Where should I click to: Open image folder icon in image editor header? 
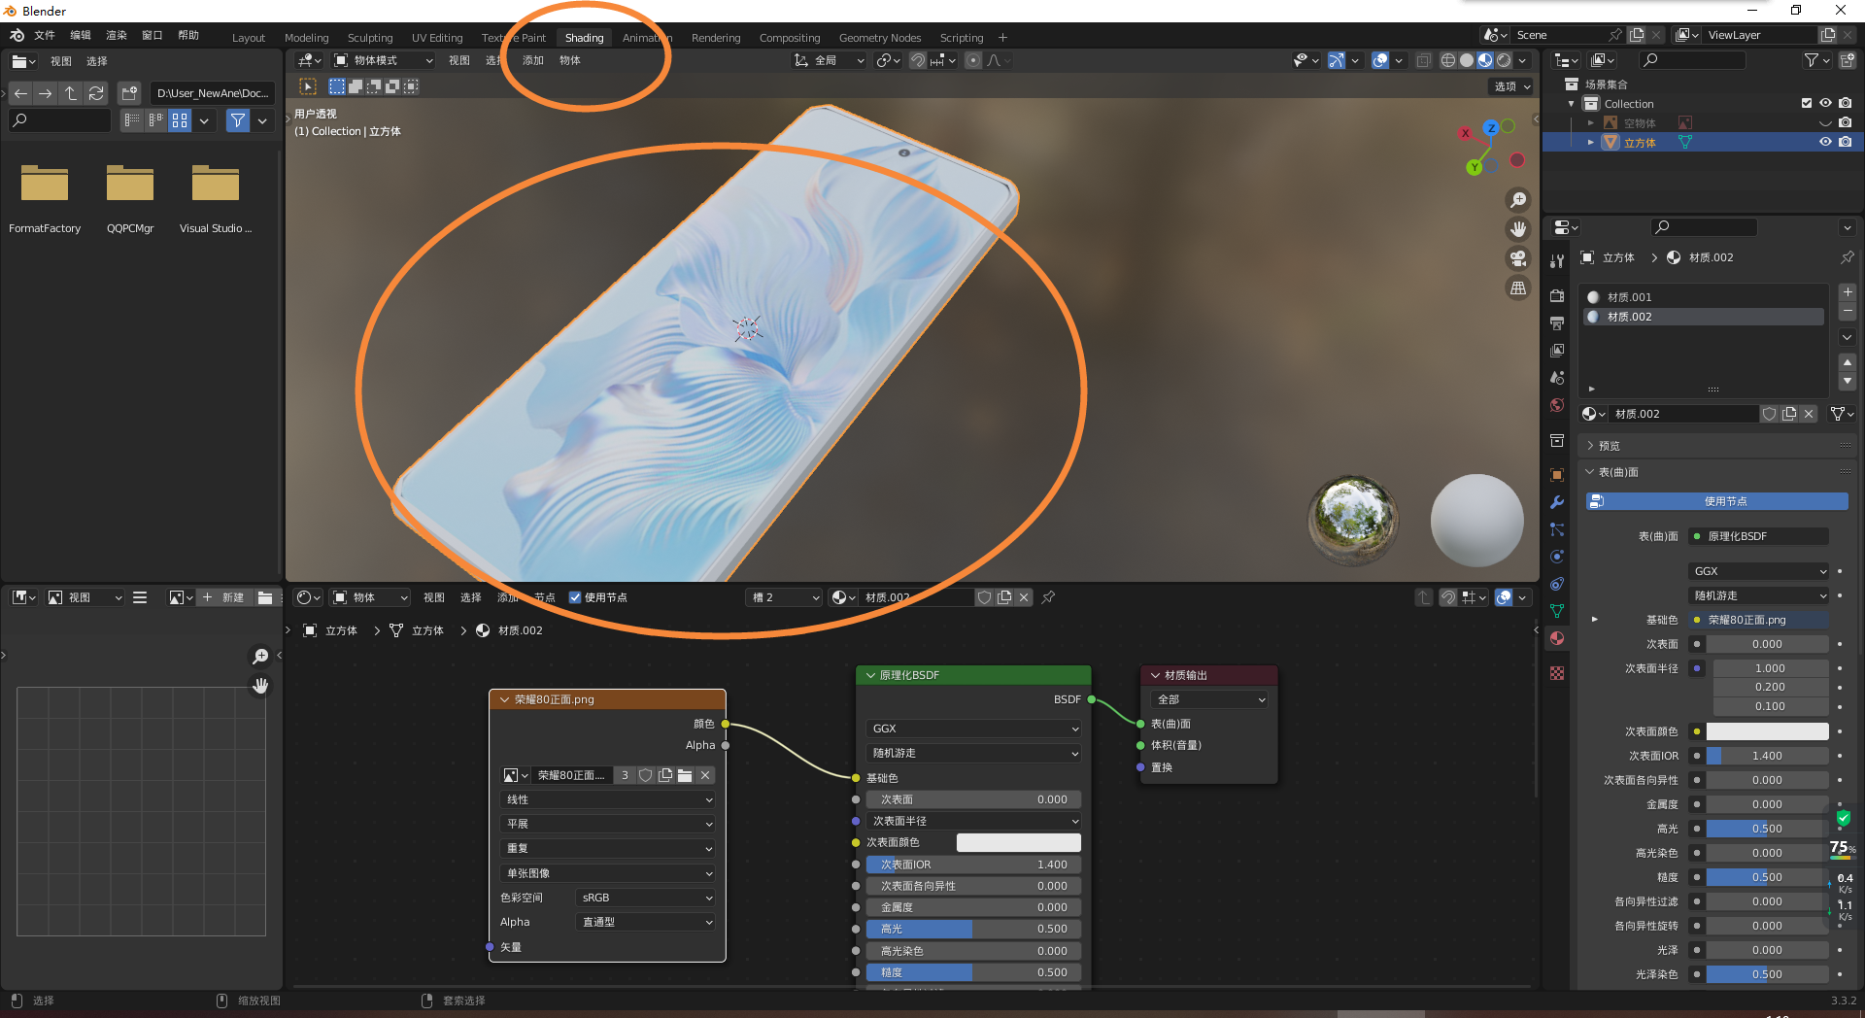[x=265, y=597]
